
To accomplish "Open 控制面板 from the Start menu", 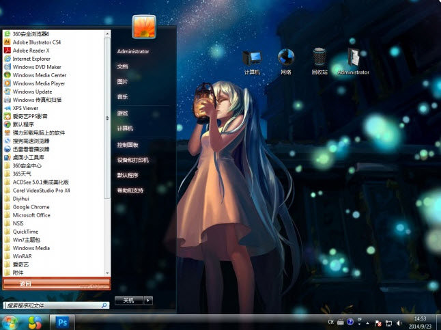I will [x=128, y=145].
